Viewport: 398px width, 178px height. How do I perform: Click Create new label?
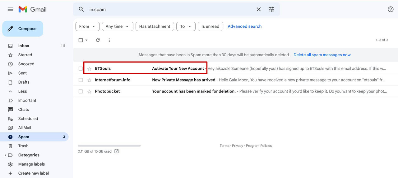[34, 173]
